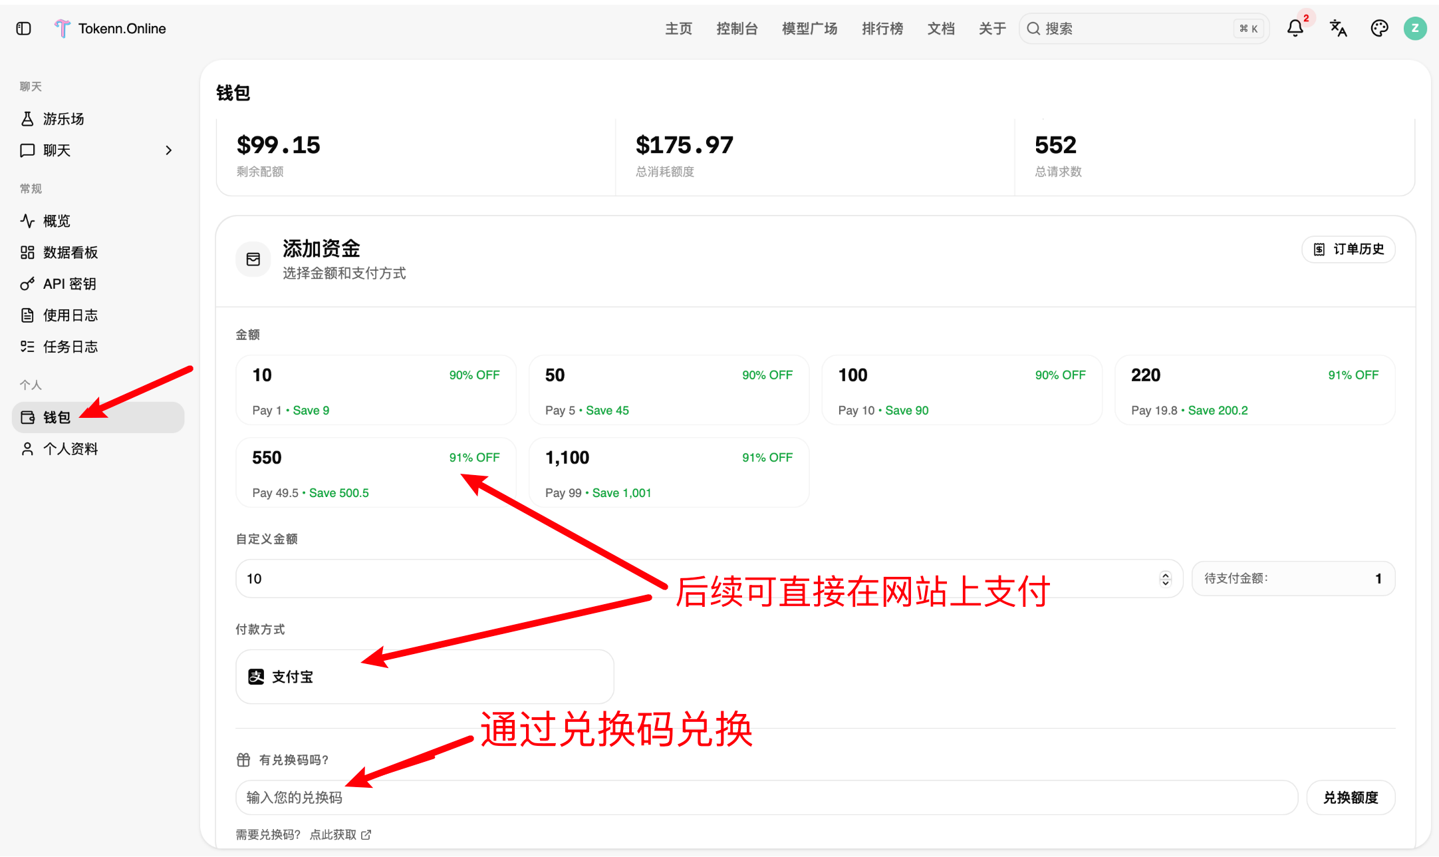
Task: Click the 552 total requests value
Action: 1055,145
